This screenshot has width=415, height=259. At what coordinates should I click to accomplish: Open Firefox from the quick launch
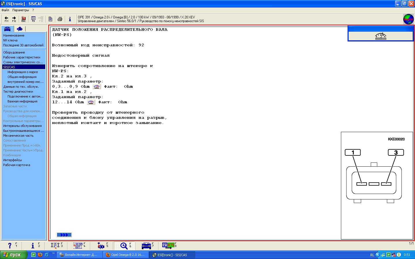coord(40,255)
